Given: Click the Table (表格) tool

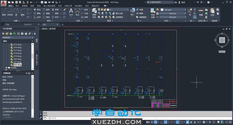Looking at the screenshot, I should [x=84, y=17].
